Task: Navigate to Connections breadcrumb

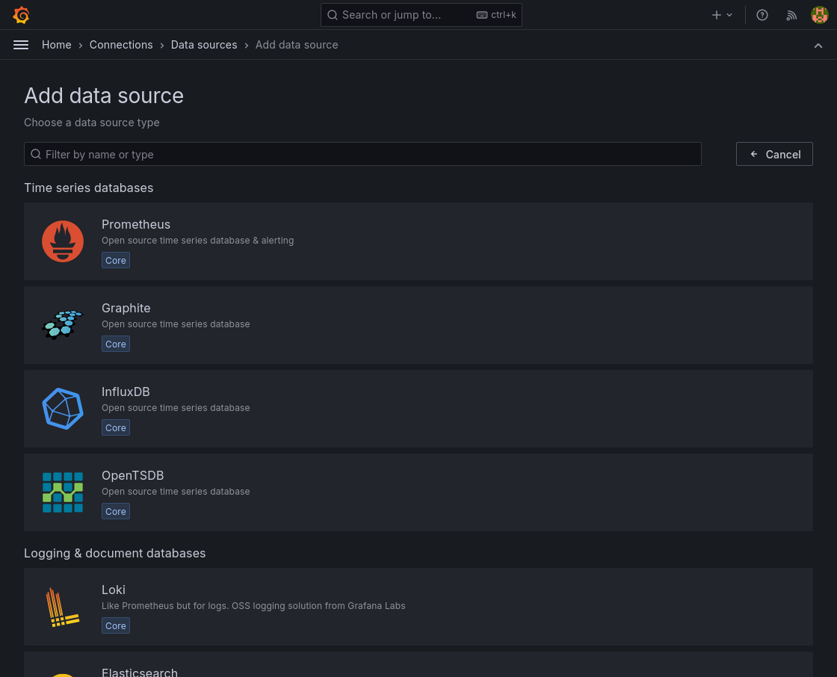Action: click(x=121, y=45)
